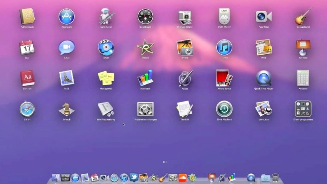Open System Preferences gear in Dock
The height and width of the screenshot is (184, 327).
[173, 178]
